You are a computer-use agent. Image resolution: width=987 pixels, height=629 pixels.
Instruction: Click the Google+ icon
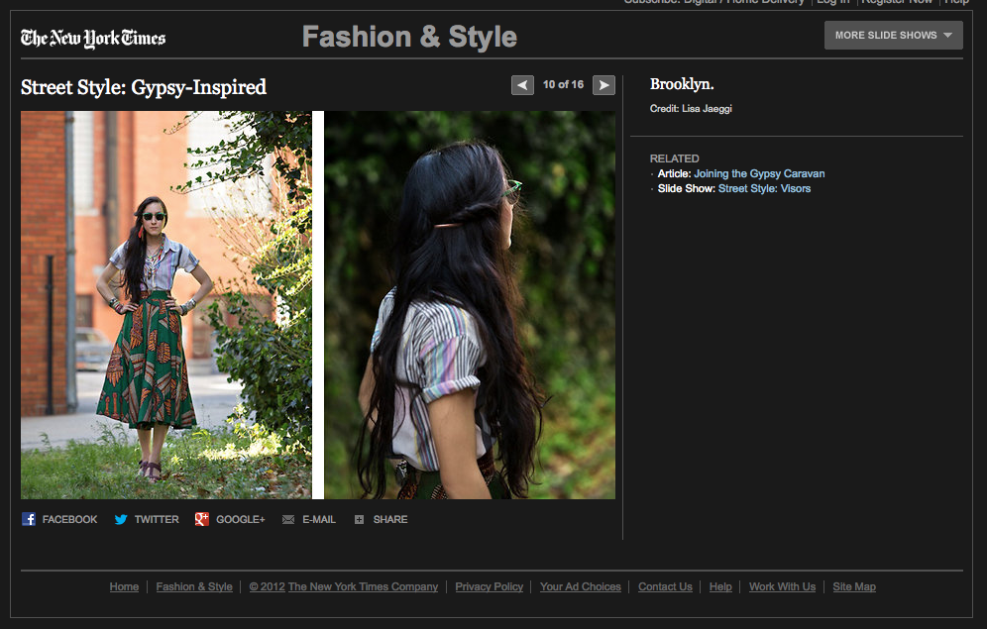pyautogui.click(x=202, y=519)
